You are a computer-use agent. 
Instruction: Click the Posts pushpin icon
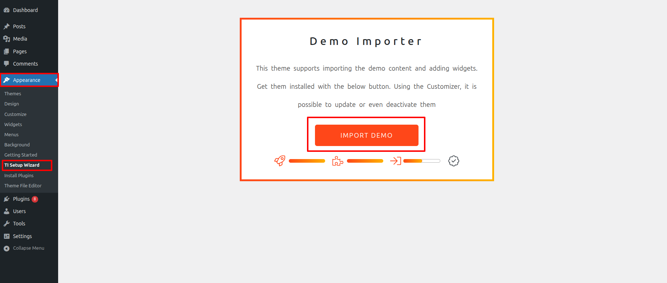[7, 26]
